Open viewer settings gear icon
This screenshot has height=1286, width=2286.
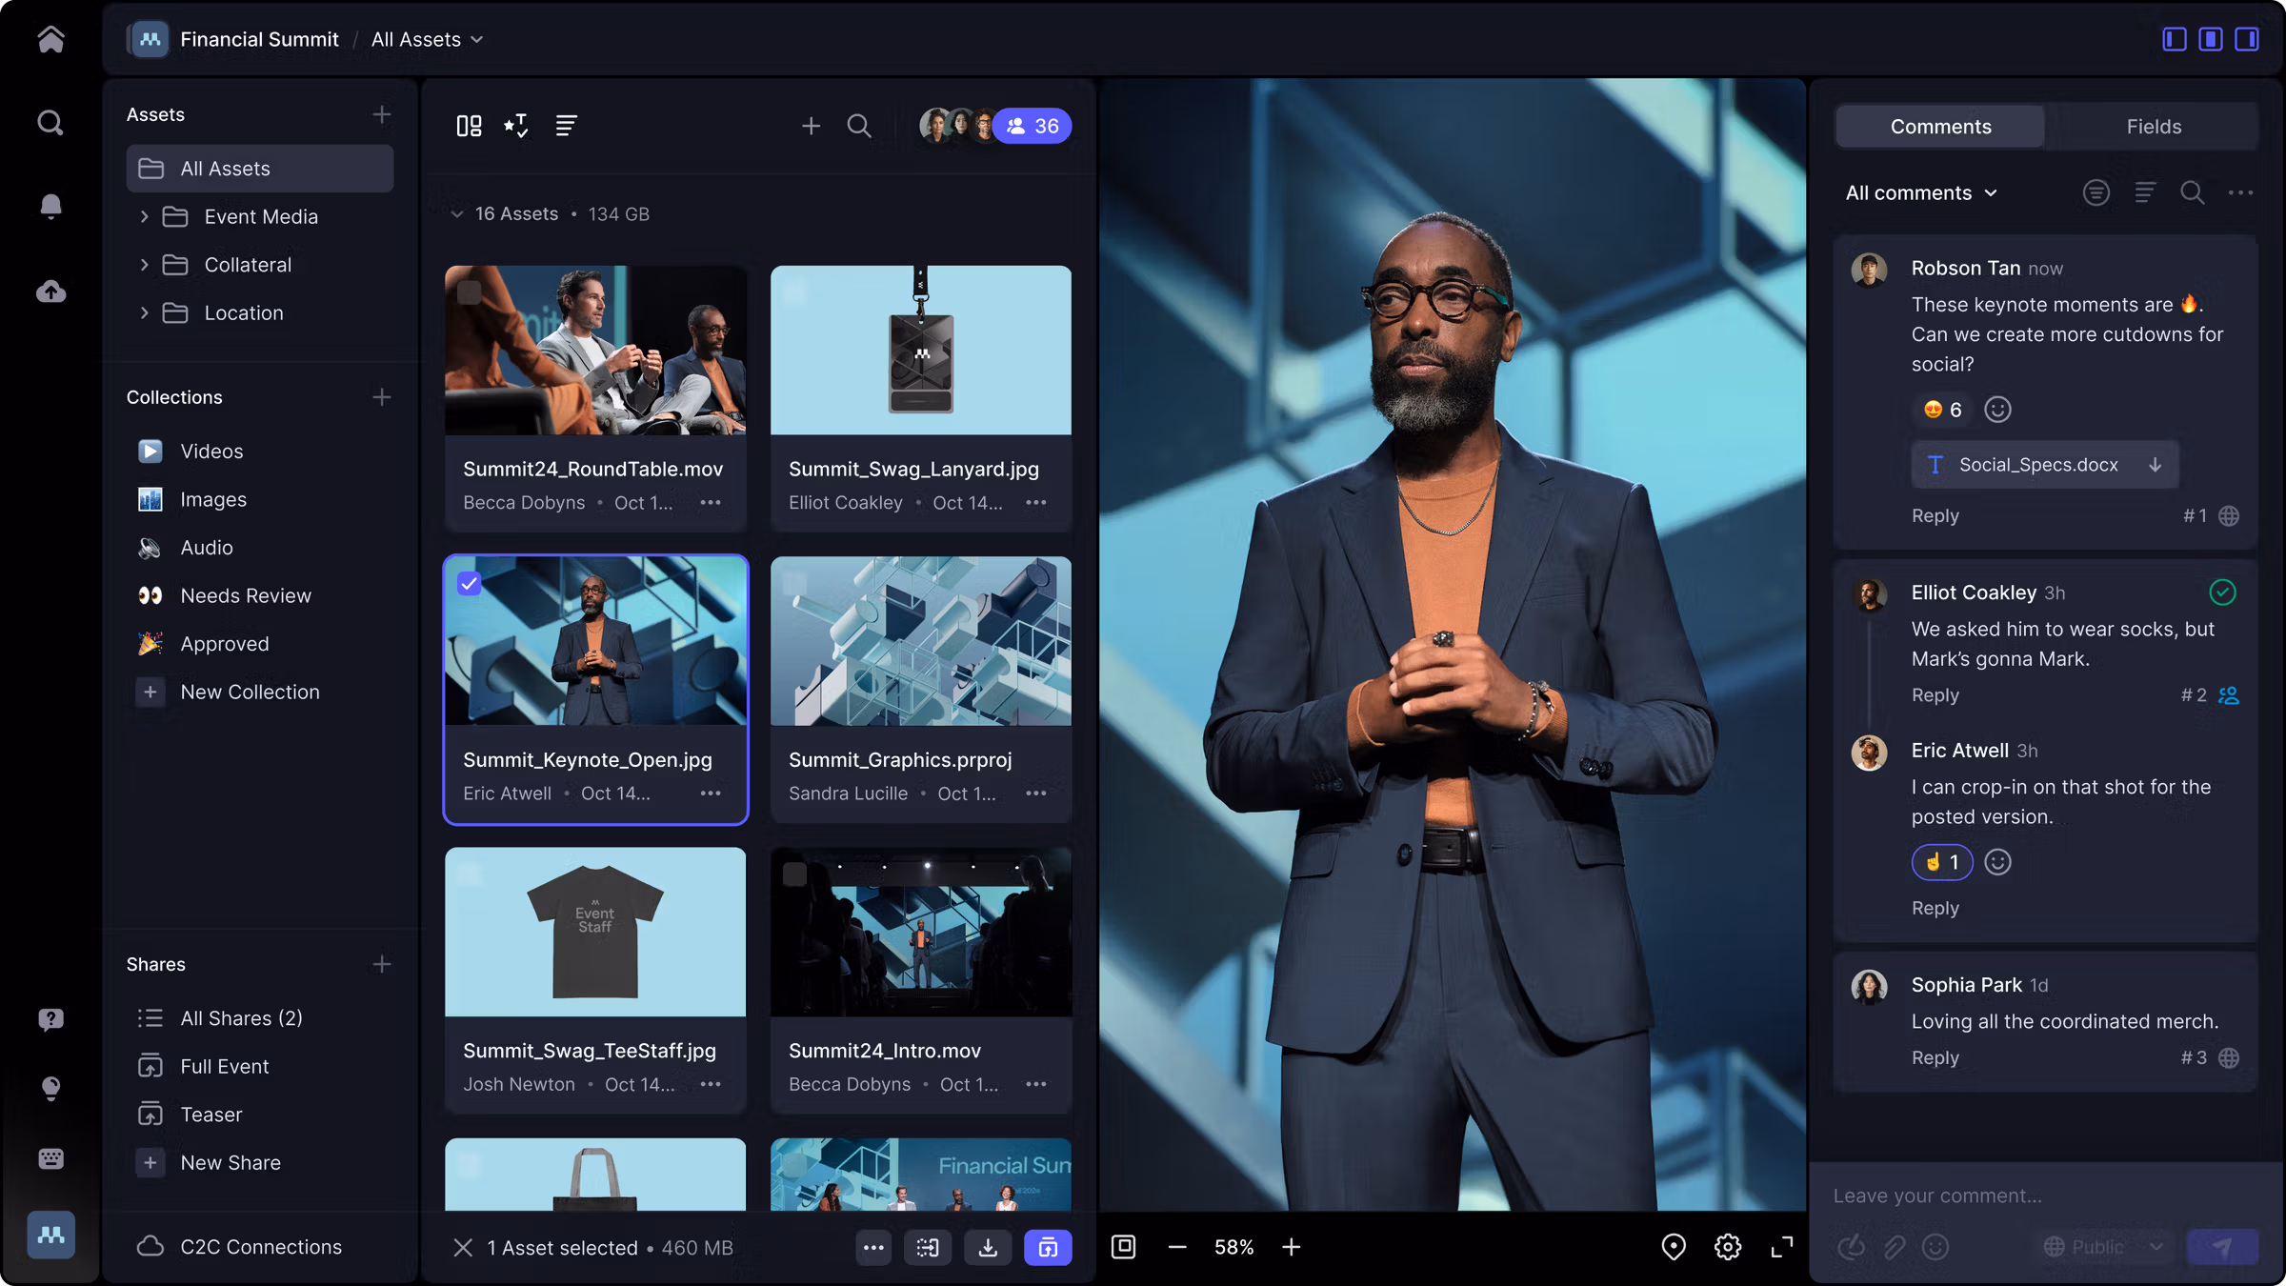pos(1728,1247)
